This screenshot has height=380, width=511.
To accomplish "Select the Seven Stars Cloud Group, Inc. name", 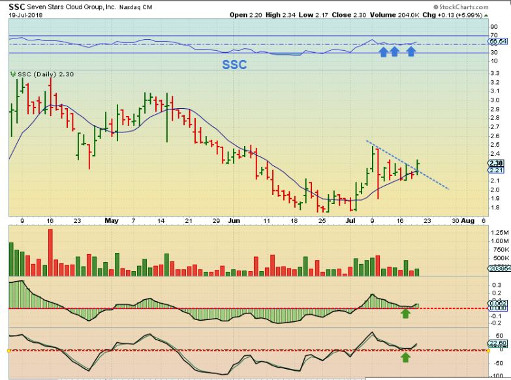I will [x=71, y=7].
